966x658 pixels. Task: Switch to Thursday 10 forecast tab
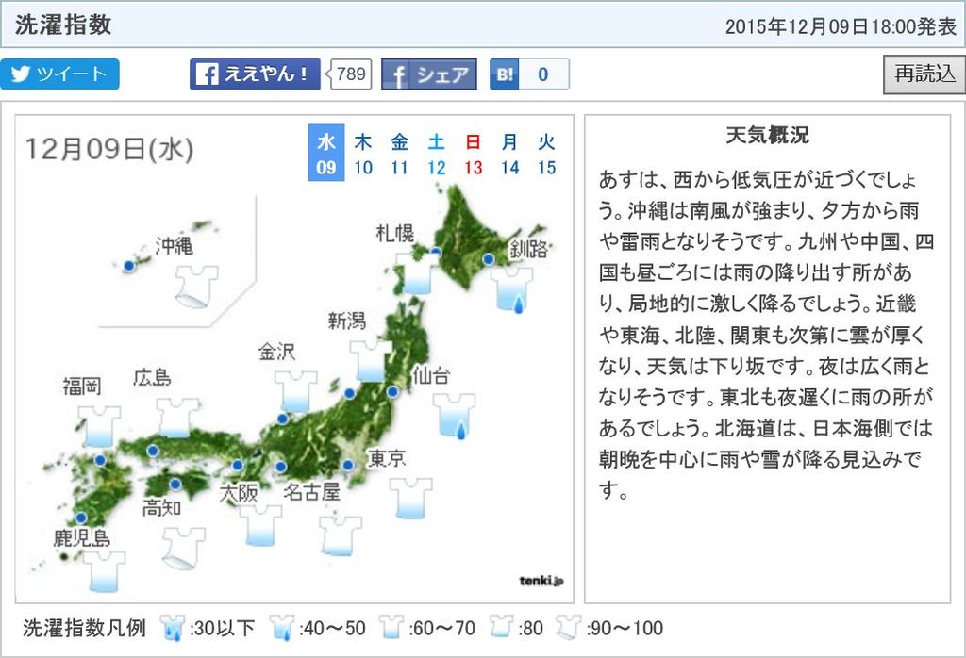coord(363,155)
